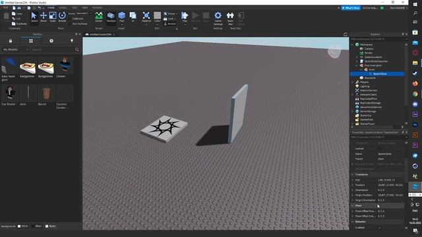Screen dimensions: 422x237
Task: Open the Toolbox Inventory grid tab
Action: 31,41
